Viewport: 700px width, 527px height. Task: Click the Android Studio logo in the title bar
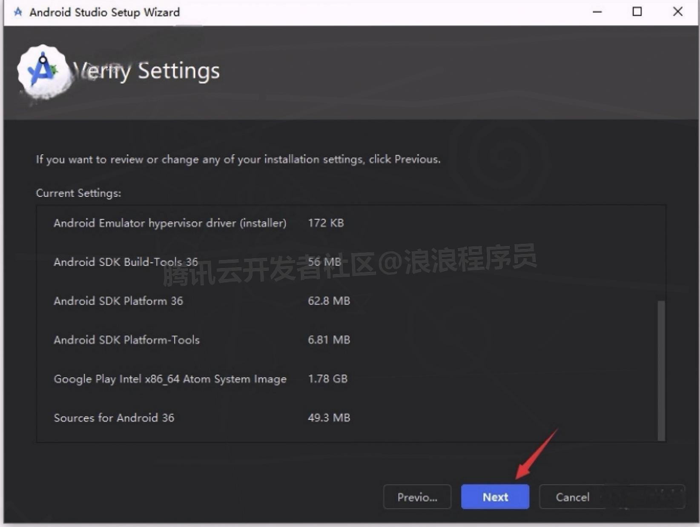point(17,12)
